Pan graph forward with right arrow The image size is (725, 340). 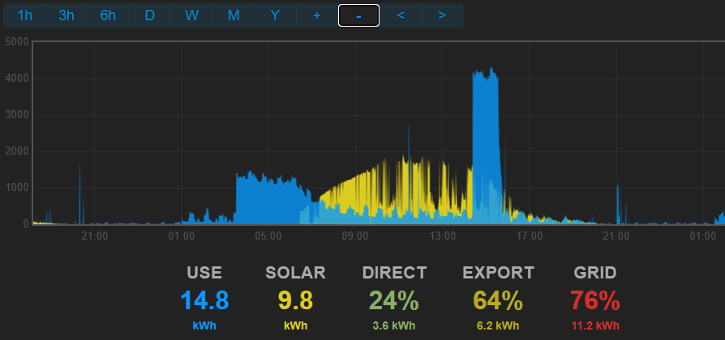(x=442, y=15)
